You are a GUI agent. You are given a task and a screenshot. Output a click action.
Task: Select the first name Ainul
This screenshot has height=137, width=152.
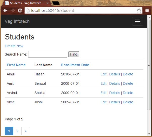click(11, 74)
